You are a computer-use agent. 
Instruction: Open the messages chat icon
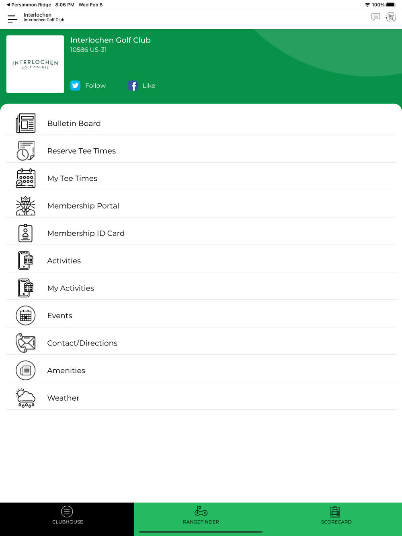(375, 17)
